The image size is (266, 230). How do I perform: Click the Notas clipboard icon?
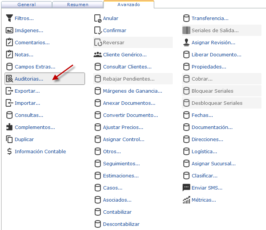click(x=9, y=54)
